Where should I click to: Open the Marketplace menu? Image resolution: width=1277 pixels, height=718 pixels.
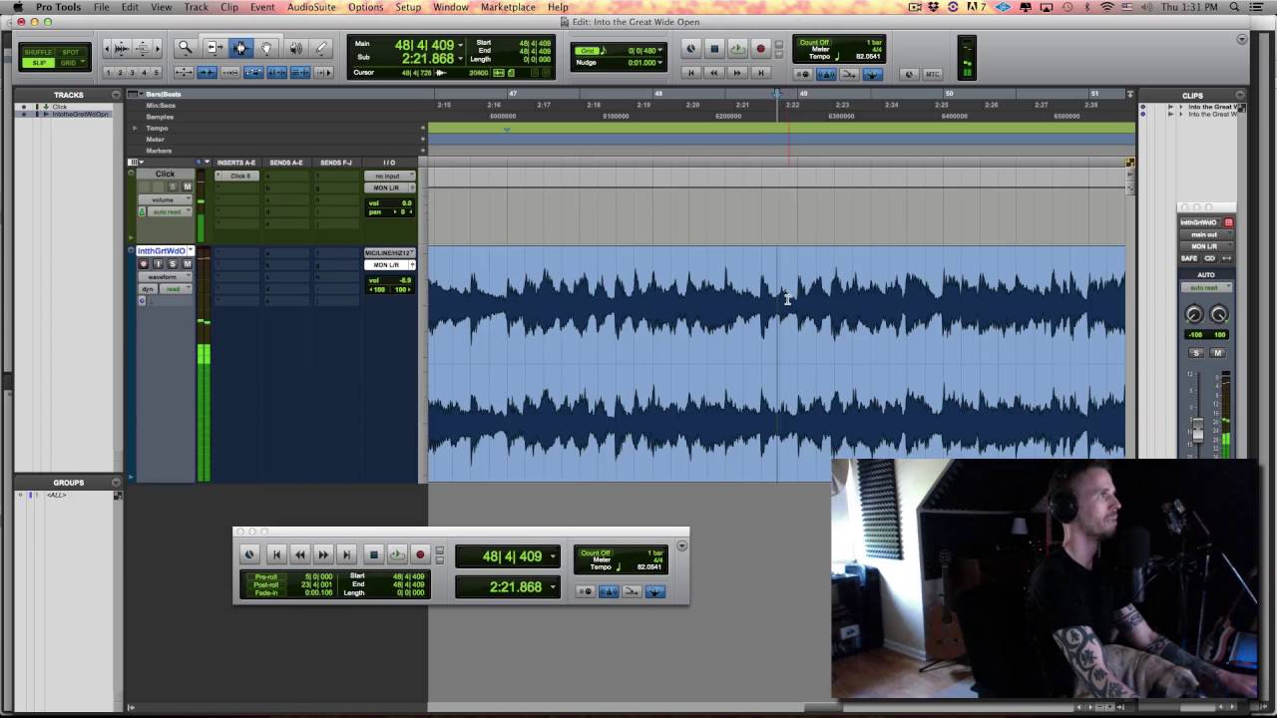pos(508,7)
